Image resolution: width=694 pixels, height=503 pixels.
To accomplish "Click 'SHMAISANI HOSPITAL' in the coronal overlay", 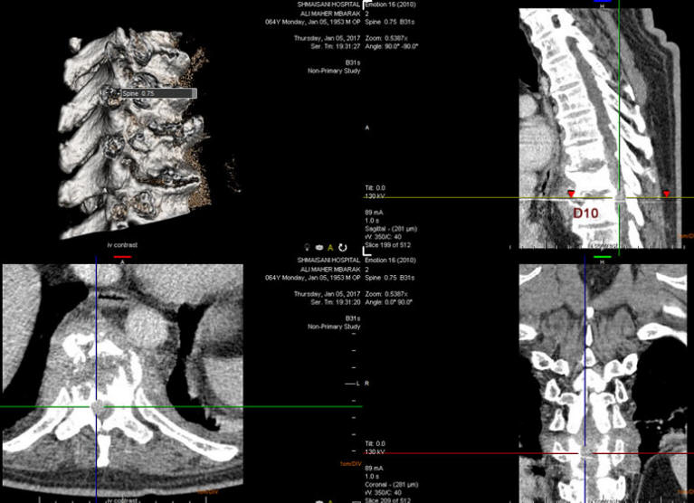I will (x=328, y=261).
